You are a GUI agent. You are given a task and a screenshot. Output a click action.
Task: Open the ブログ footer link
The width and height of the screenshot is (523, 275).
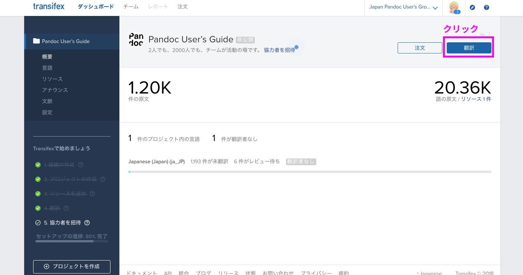point(203,273)
